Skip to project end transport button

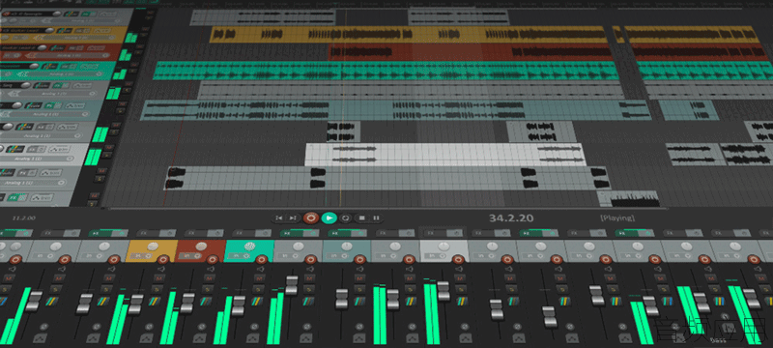[293, 217]
